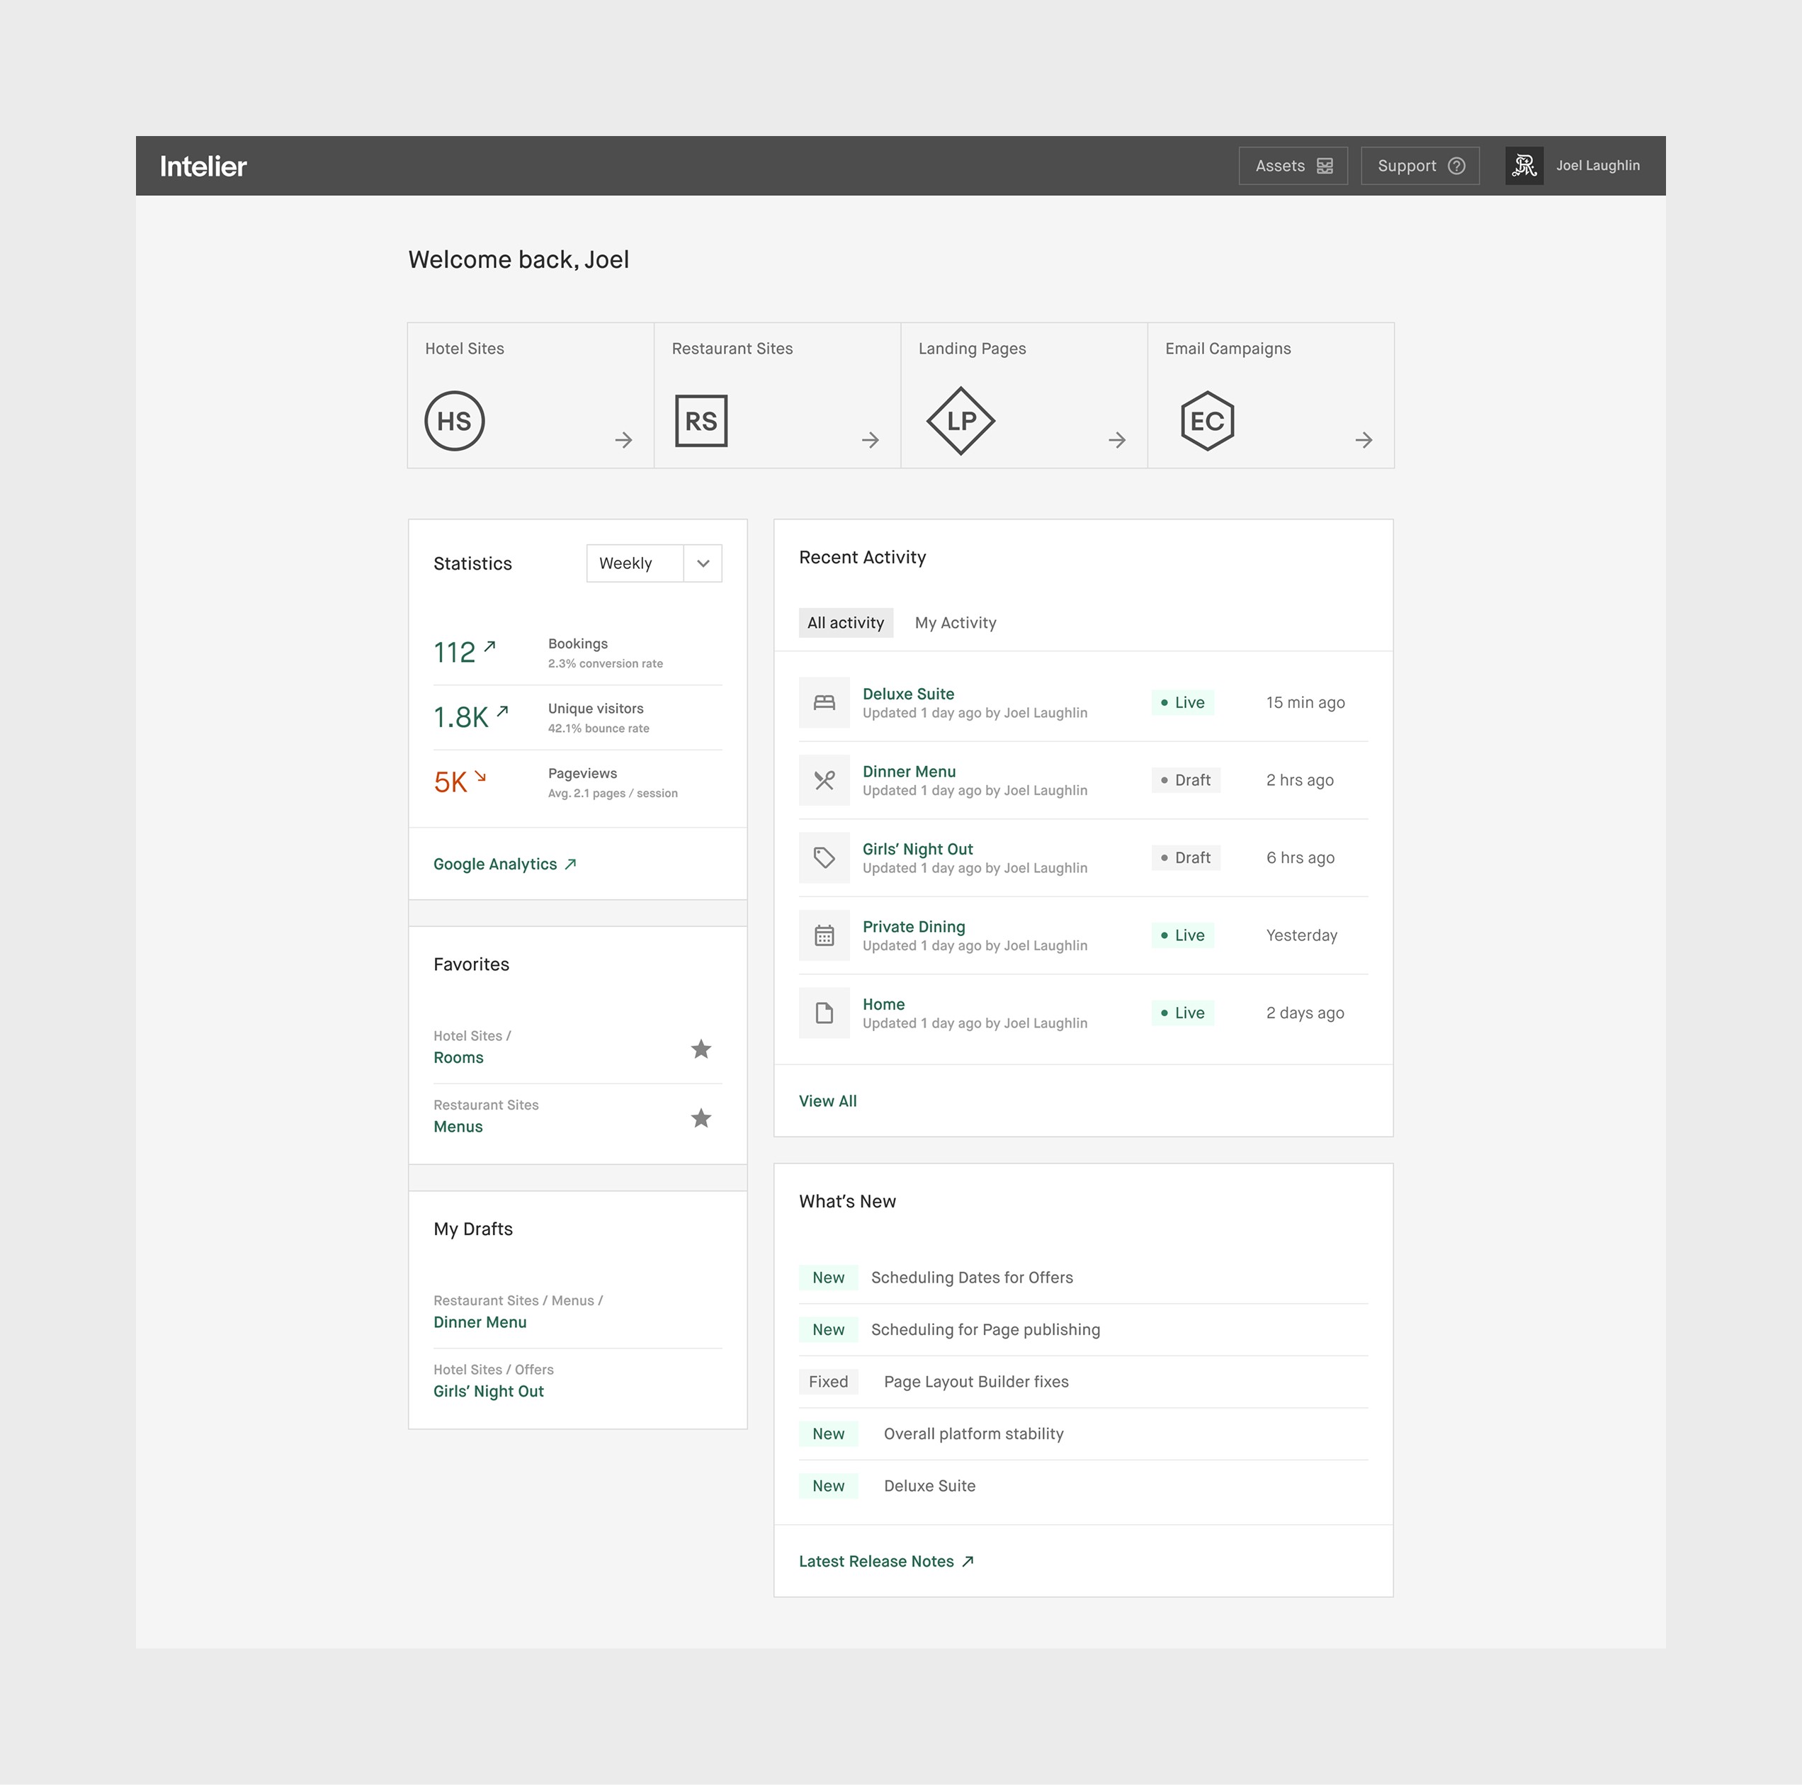Click the calendar icon beside Private Dining
This screenshot has height=1785, width=1802.
824,935
